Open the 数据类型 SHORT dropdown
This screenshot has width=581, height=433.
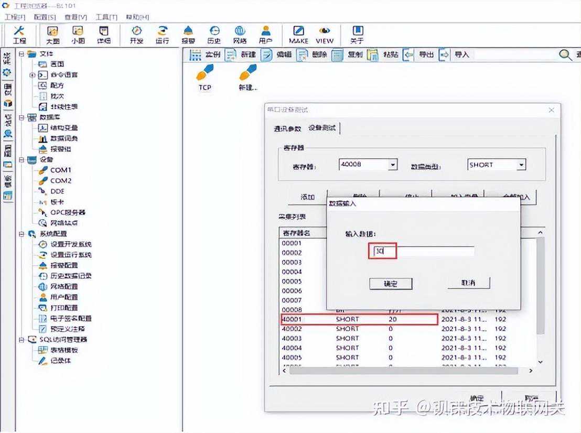point(521,165)
